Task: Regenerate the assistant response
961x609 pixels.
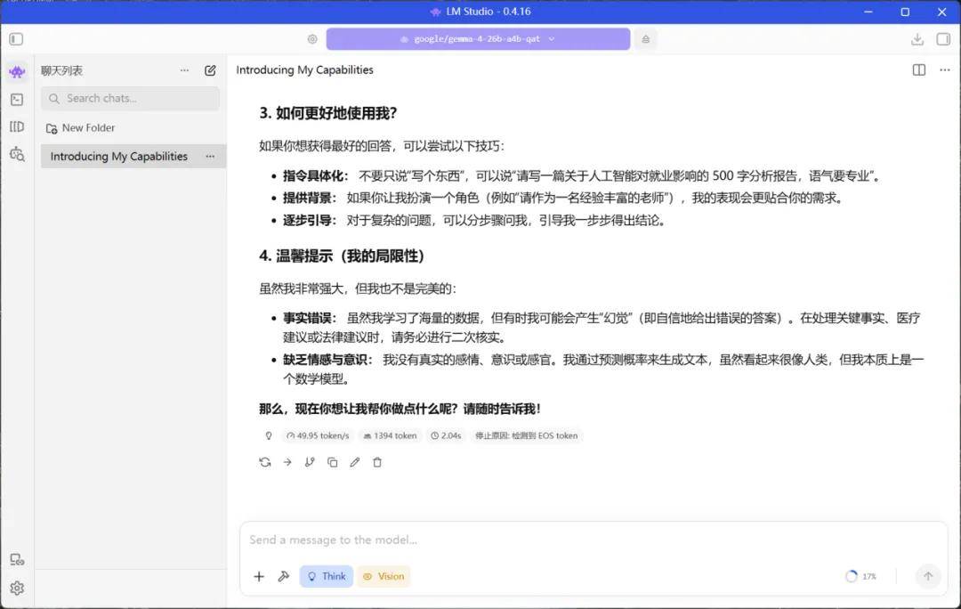Action: [265, 462]
